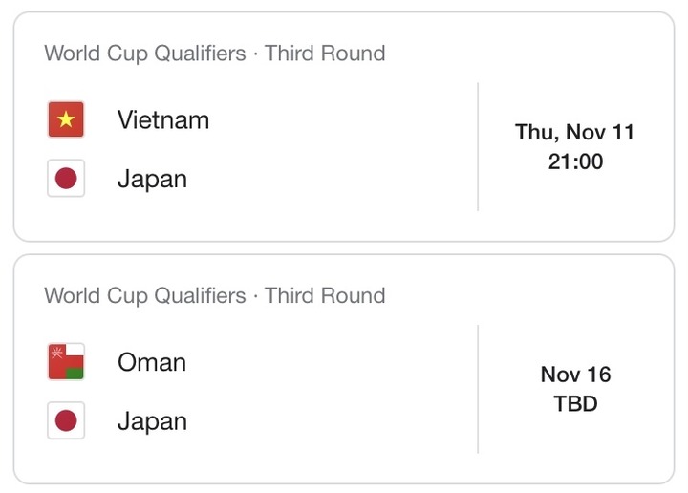
Task: Click vertical divider in Vietnam match card
Action: click(x=478, y=146)
